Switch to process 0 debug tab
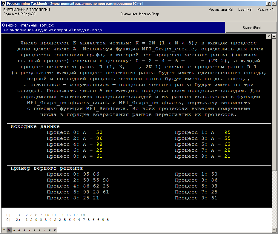 point(9,230)
